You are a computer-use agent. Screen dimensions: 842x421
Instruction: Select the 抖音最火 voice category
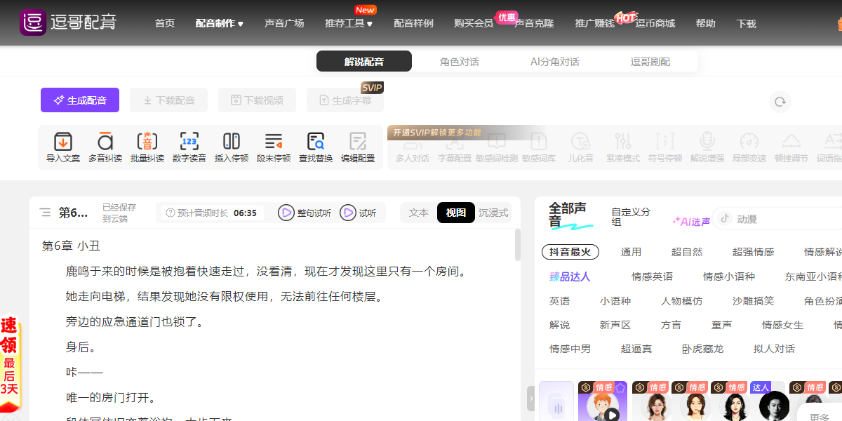570,252
